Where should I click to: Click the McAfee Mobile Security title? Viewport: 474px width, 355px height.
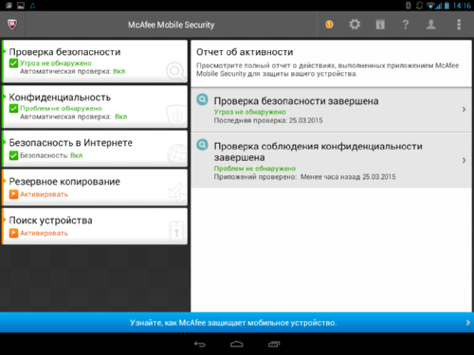[171, 25]
